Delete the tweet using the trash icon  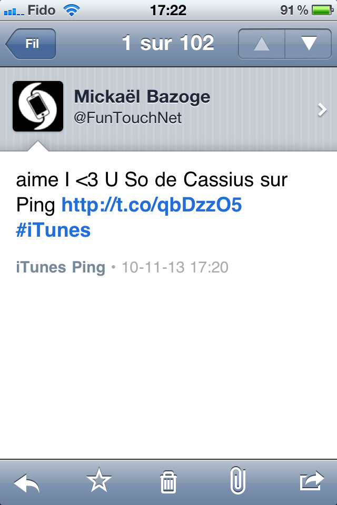pos(168,482)
